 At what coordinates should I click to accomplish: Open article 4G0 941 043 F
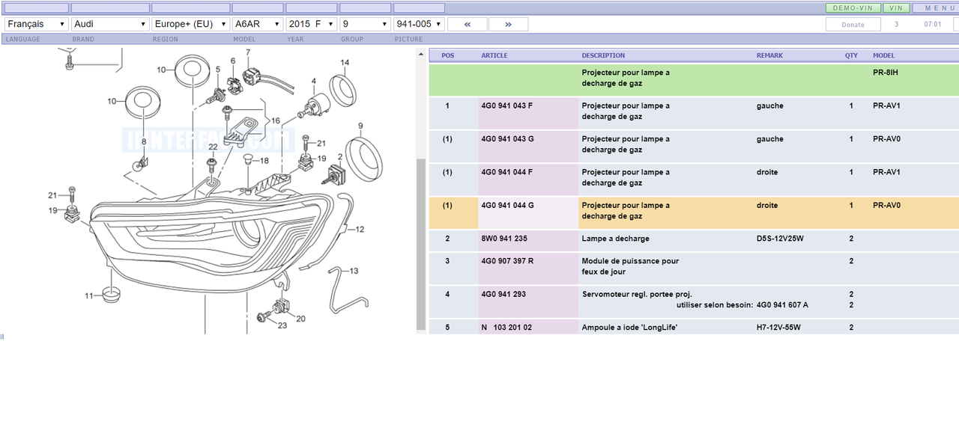507,105
